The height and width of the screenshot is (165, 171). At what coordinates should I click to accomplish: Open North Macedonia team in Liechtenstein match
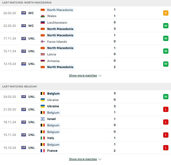point(60,29)
